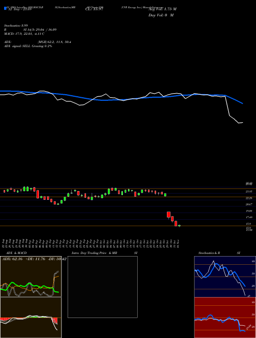Click the 'ADX: (MGR) 62.2, 11.8, 50.4' line

pos(37,42)
